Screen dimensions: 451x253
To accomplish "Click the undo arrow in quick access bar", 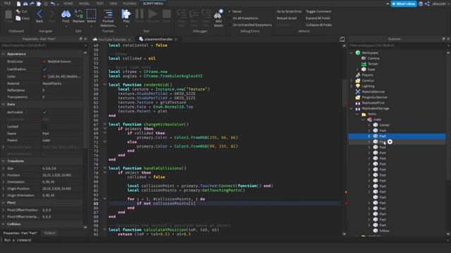I will tap(52, 4).
